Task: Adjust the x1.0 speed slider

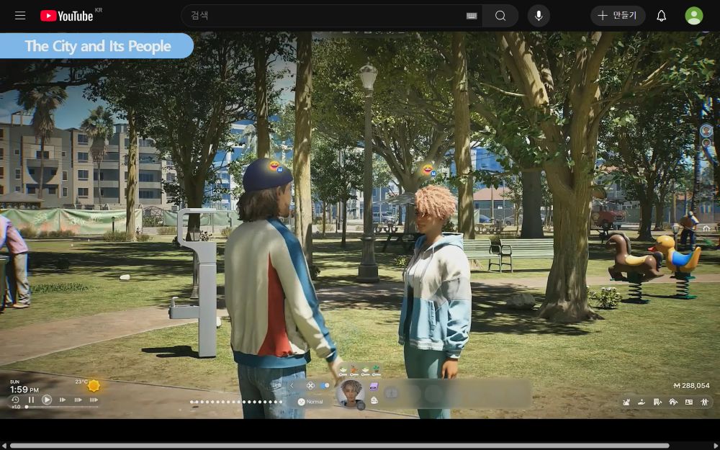Action: (x=62, y=407)
